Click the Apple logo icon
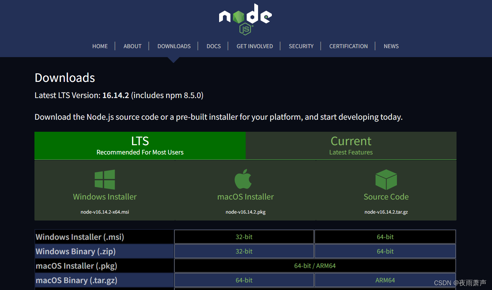Image resolution: width=492 pixels, height=290 pixels. 243,179
